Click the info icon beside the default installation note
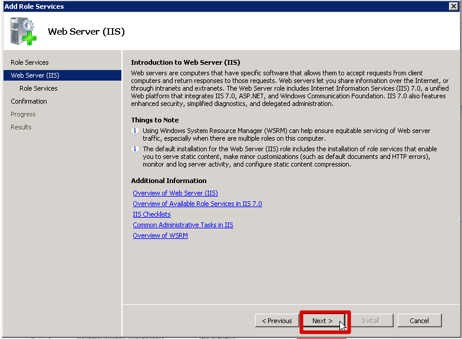 click(135, 149)
